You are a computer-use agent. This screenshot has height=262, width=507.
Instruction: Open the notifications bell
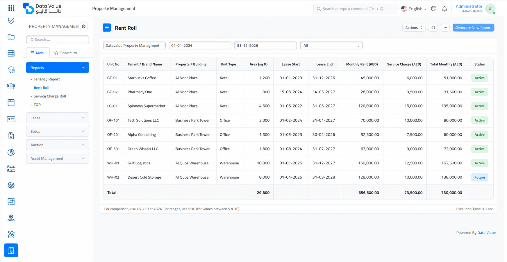[x=444, y=9]
